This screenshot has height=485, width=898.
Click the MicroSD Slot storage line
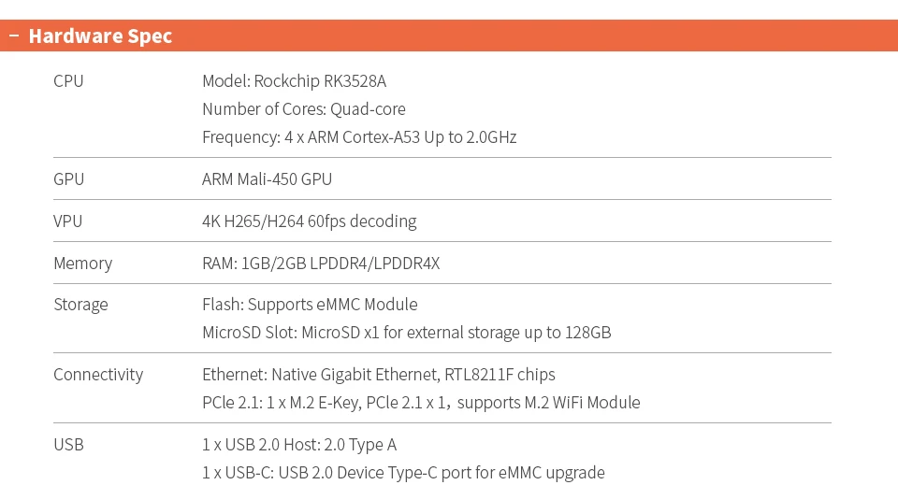406,333
